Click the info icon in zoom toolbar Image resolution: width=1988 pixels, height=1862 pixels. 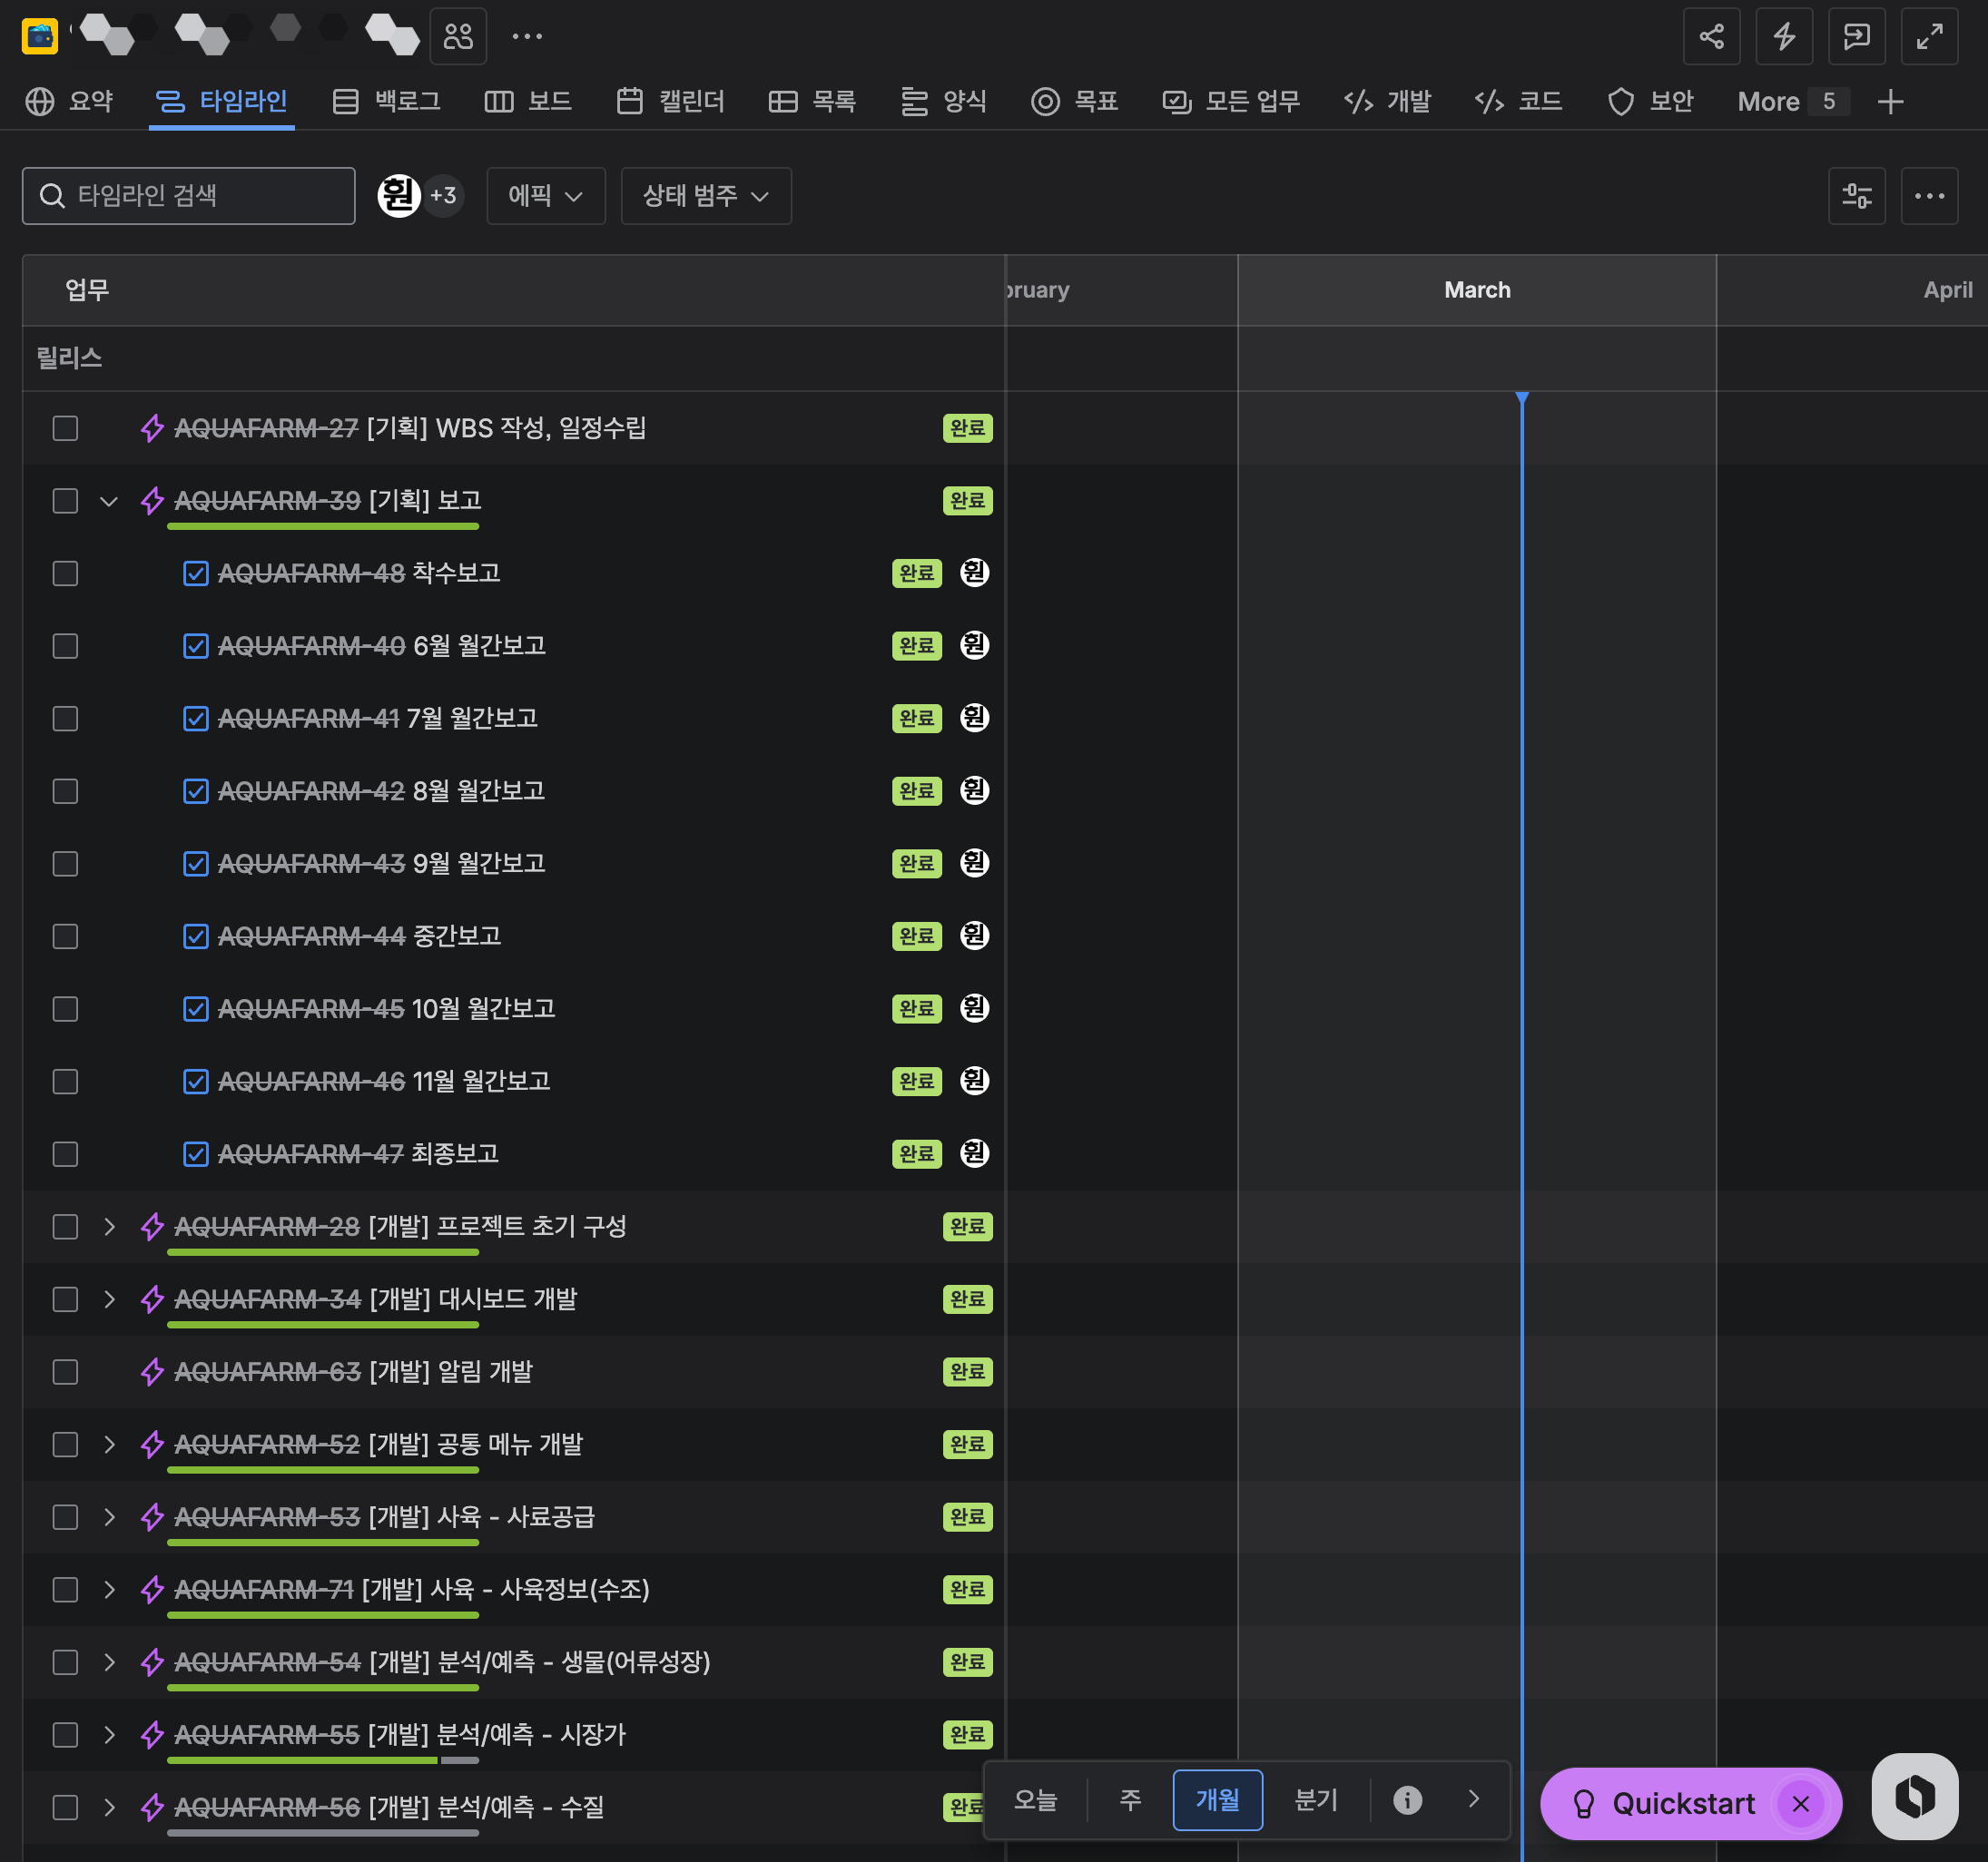pos(1407,1800)
